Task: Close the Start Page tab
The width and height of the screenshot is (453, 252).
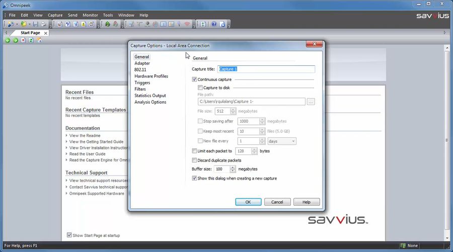Action: pos(45,33)
